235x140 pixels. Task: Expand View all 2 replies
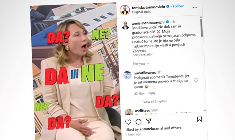[155, 102]
